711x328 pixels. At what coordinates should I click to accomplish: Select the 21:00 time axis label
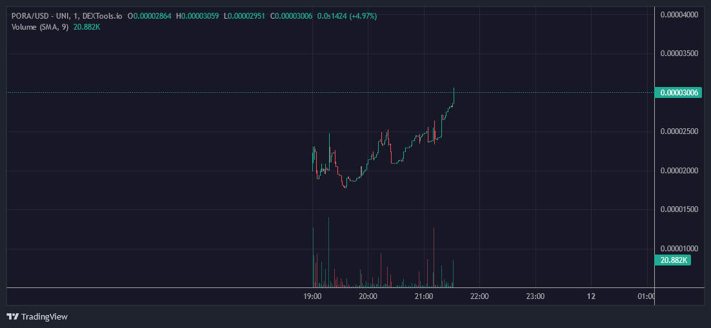[423, 296]
